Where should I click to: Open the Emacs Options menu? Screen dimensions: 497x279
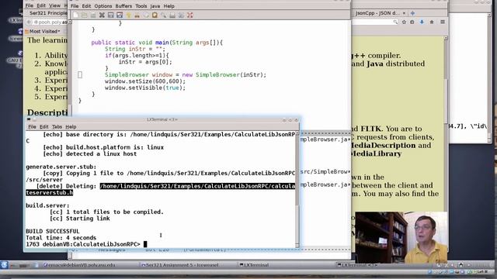[103, 6]
